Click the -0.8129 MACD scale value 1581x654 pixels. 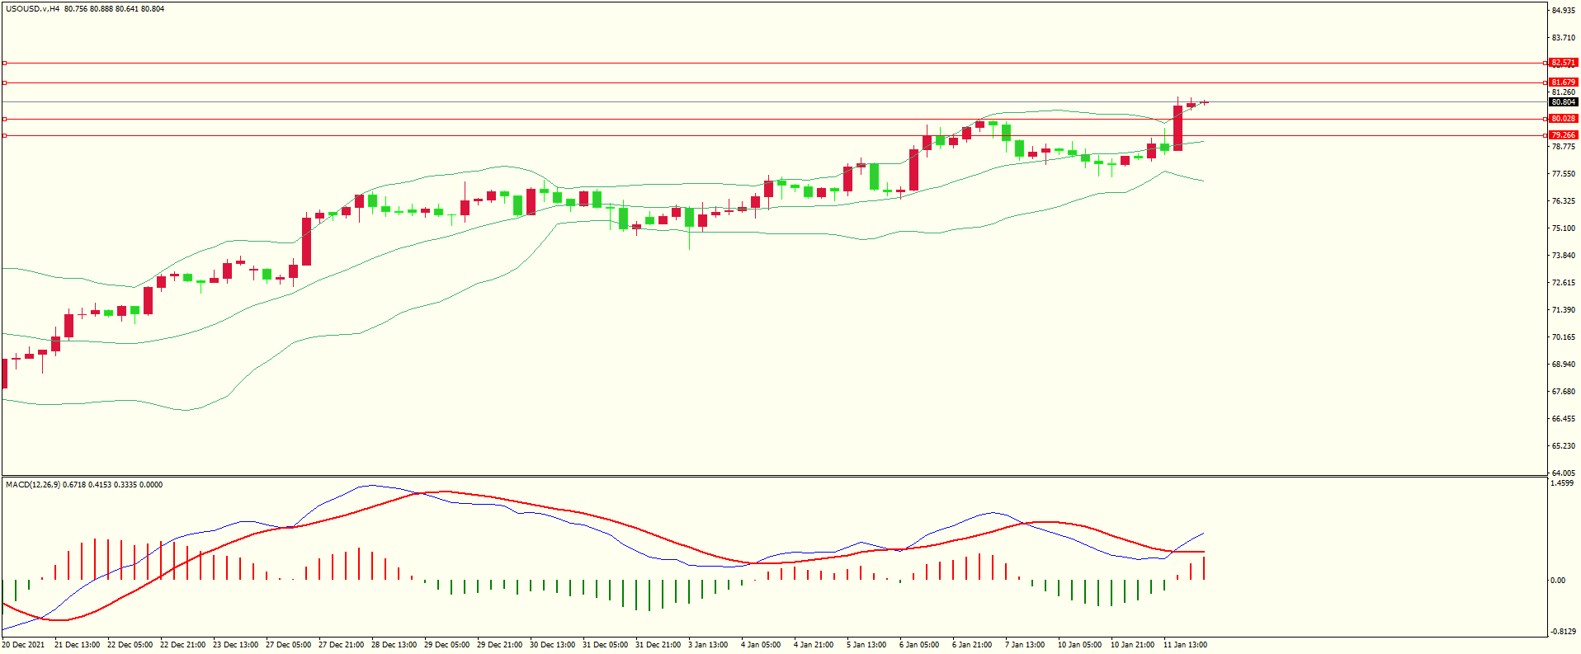1563,632
